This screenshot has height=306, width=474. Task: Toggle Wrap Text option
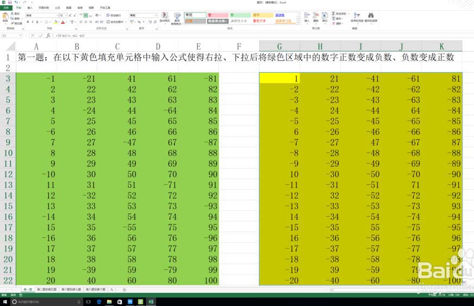(x=117, y=15)
